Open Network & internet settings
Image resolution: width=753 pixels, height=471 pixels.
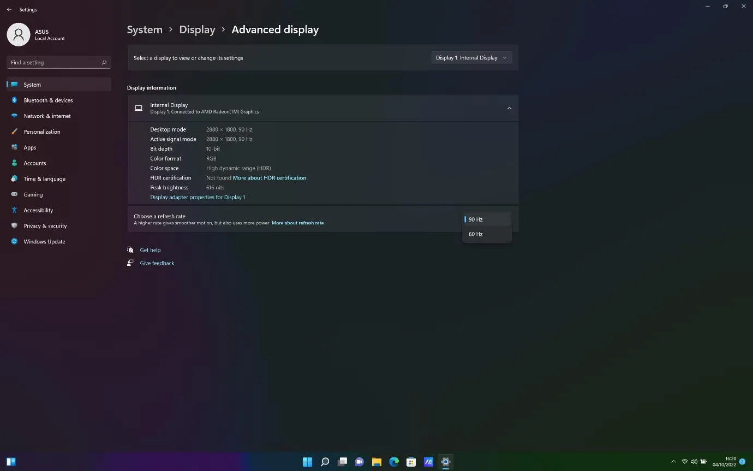coord(47,116)
